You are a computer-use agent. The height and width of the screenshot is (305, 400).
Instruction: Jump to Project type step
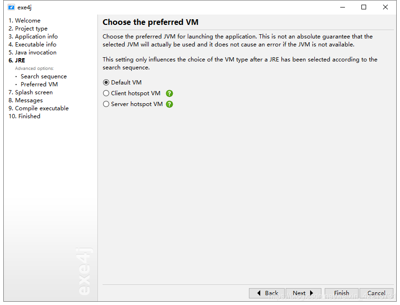pos(28,29)
